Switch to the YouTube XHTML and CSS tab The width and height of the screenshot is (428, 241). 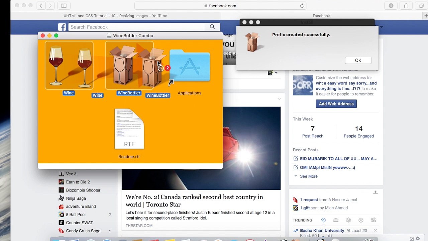(115, 16)
